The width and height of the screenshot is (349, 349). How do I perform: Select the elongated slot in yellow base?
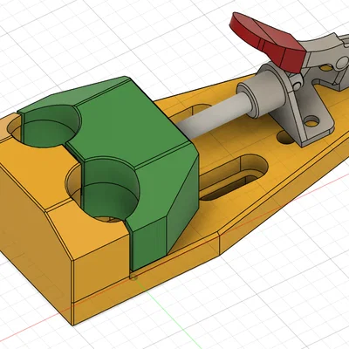click(233, 178)
